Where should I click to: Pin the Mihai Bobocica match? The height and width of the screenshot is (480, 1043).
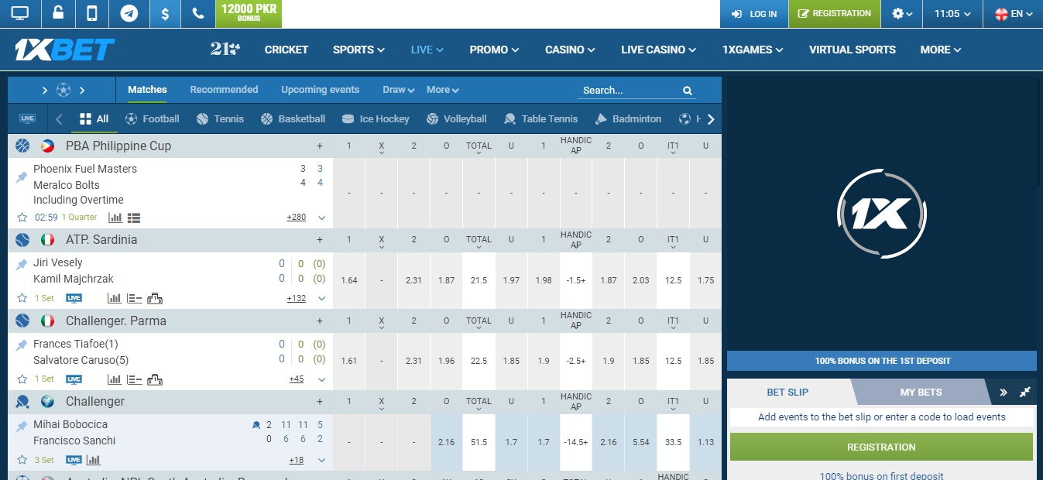pyautogui.click(x=22, y=426)
